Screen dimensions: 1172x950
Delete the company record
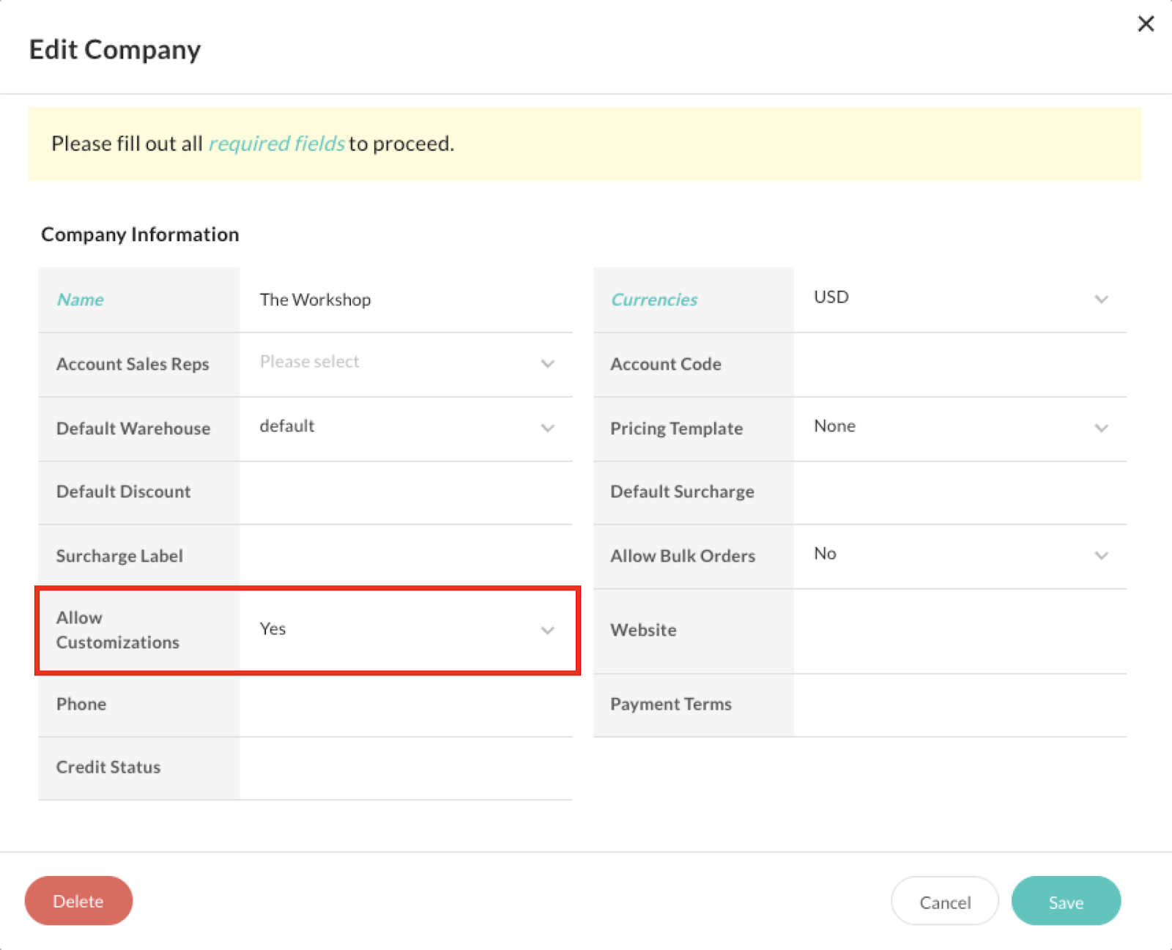(x=78, y=901)
